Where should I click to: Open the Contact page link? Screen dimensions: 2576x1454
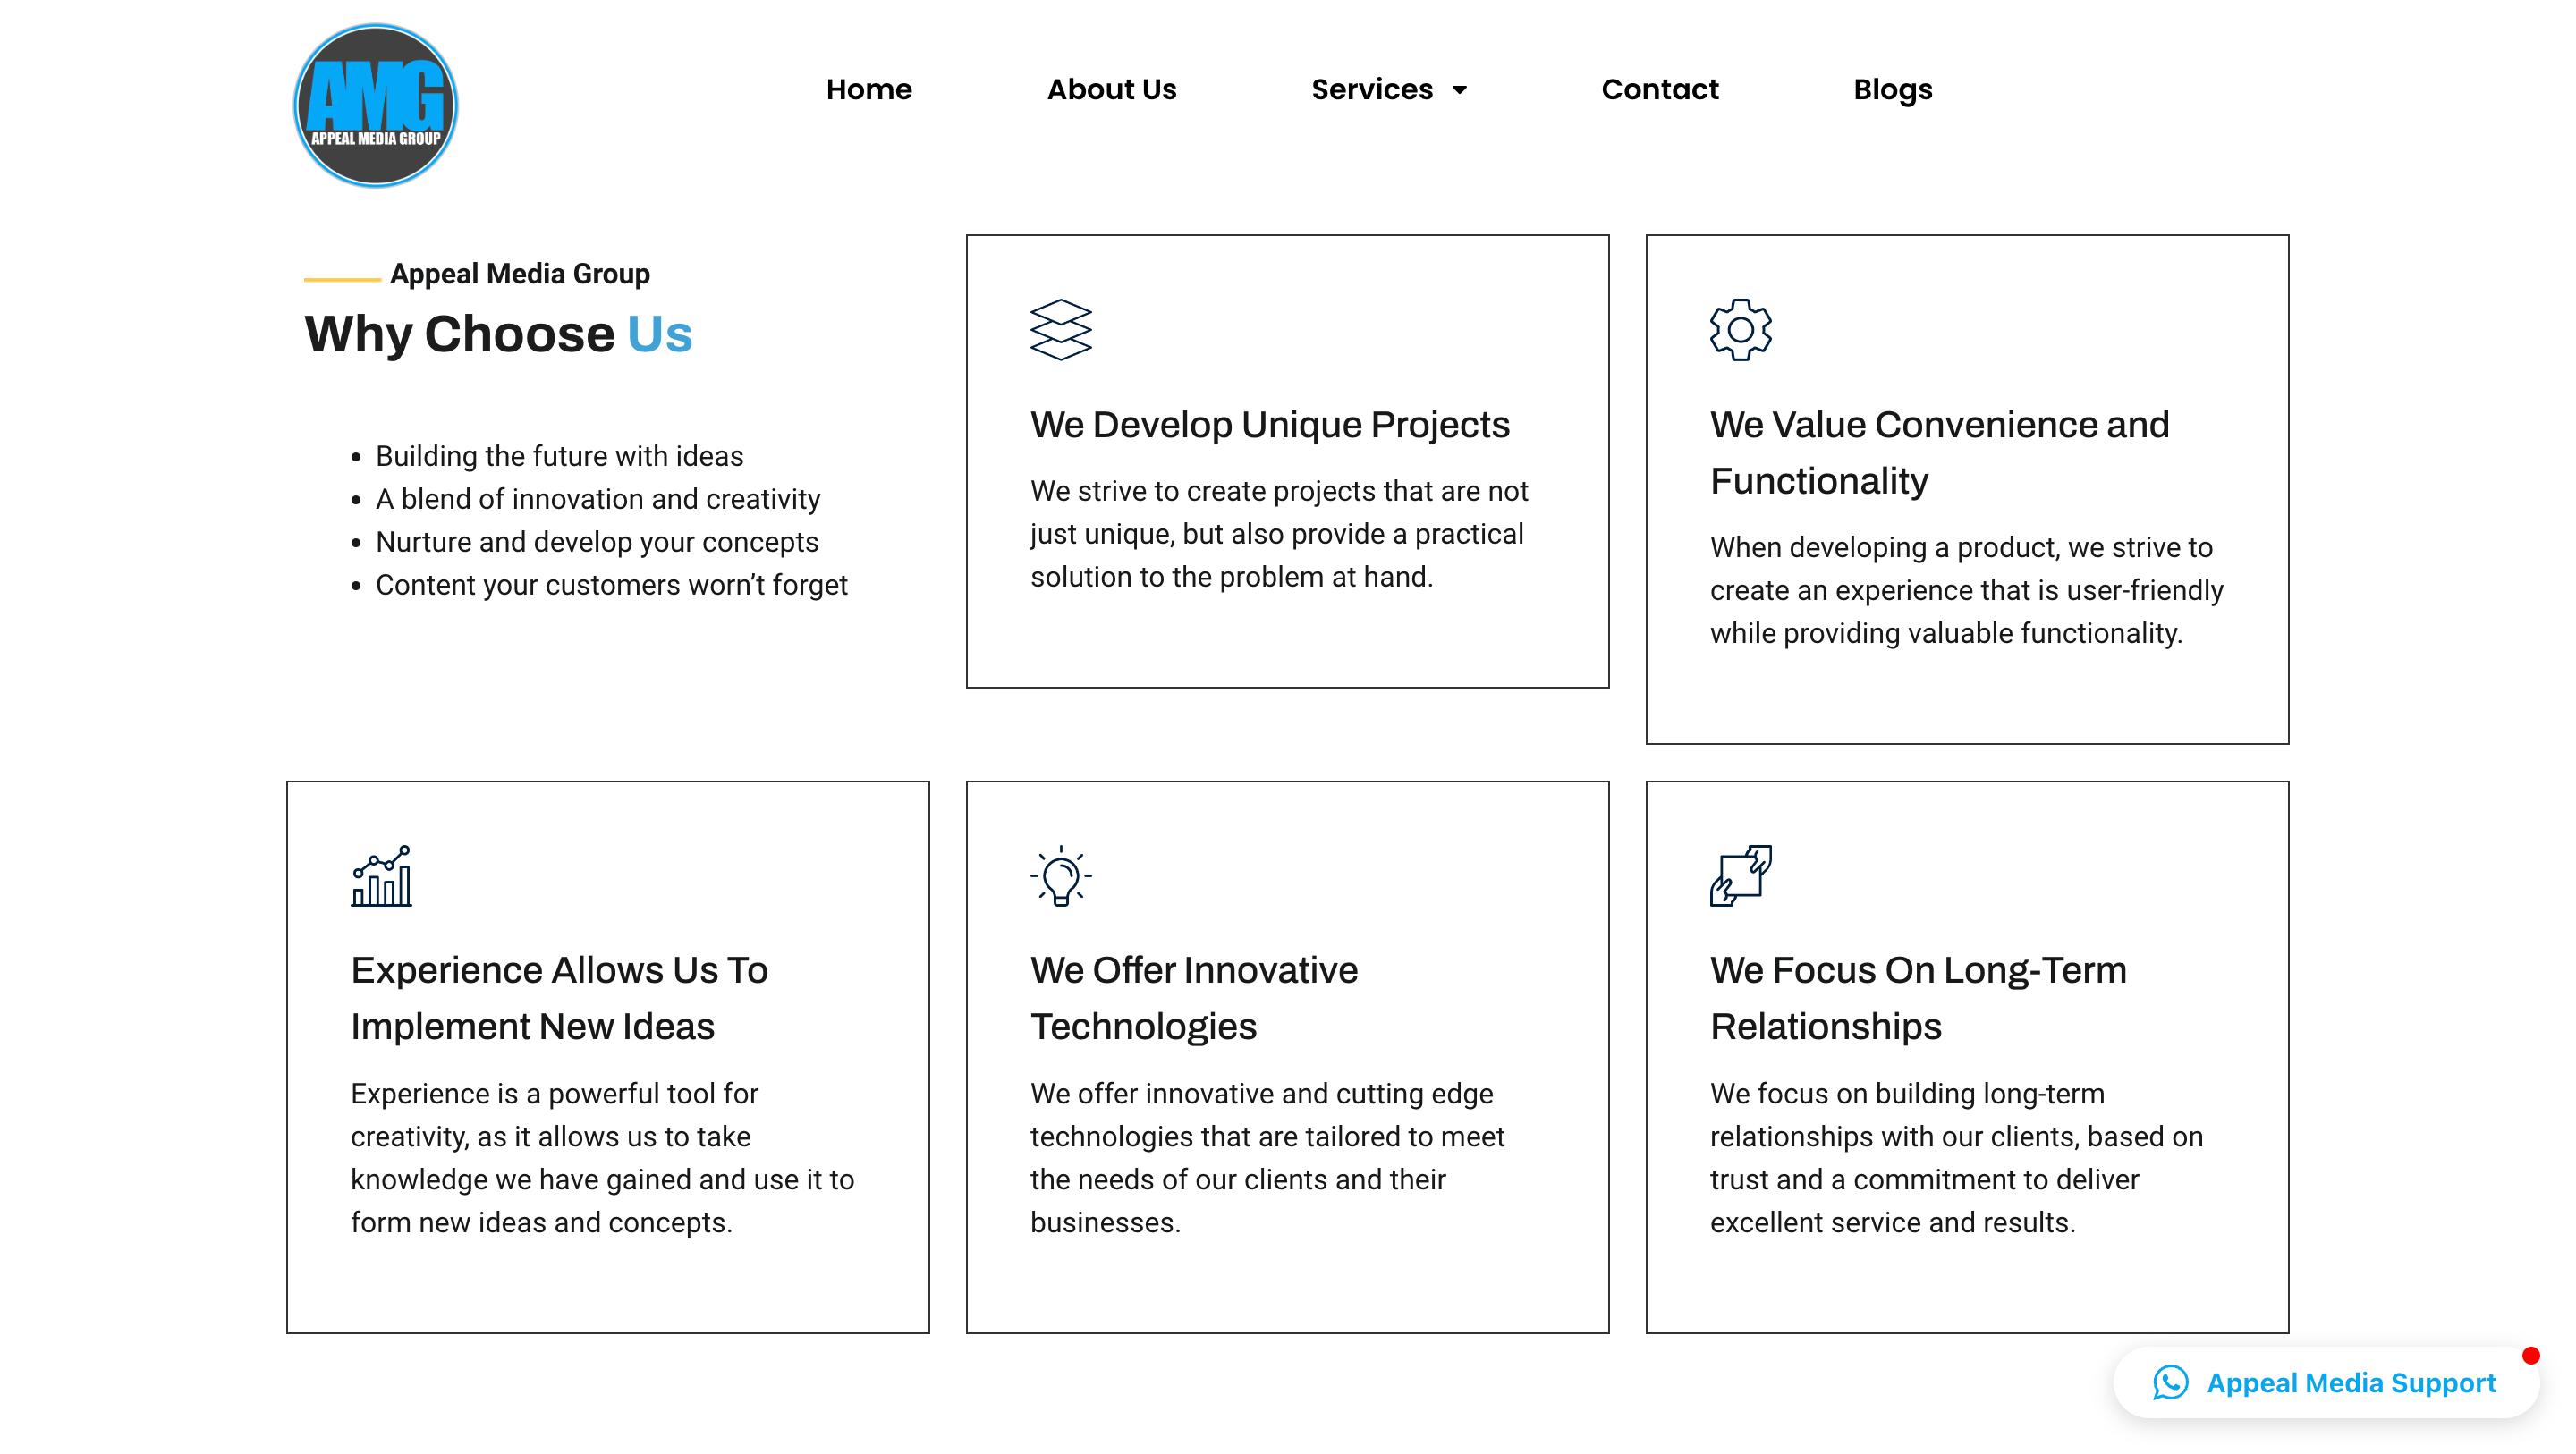click(1659, 89)
